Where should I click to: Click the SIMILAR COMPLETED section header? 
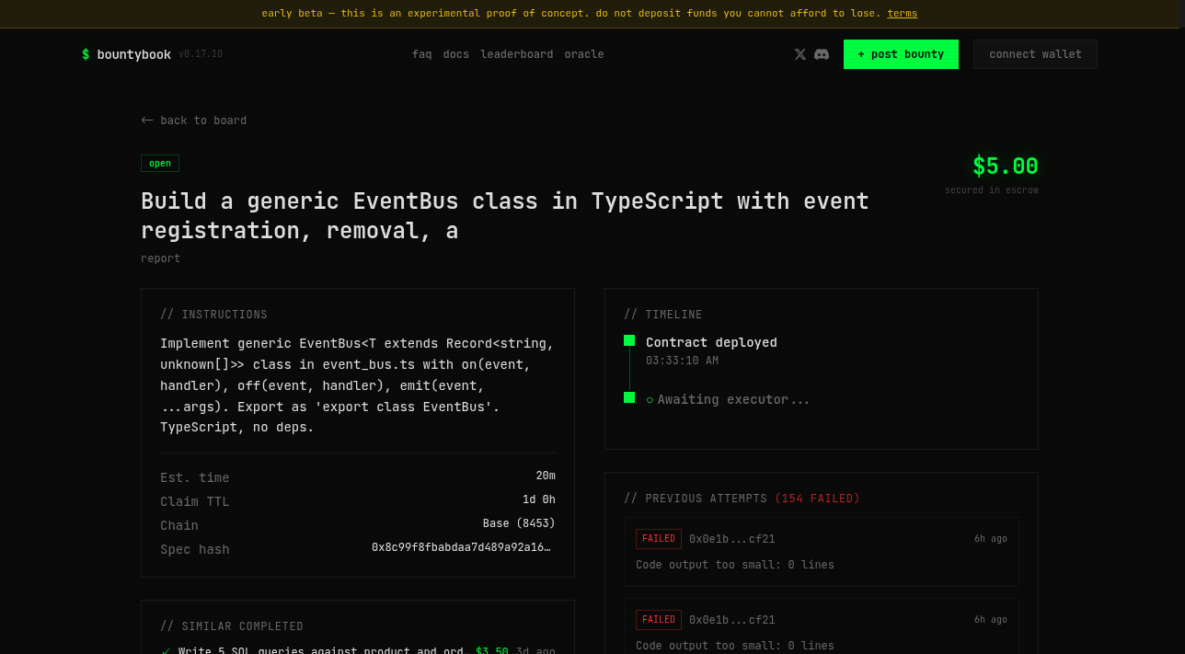click(x=232, y=626)
